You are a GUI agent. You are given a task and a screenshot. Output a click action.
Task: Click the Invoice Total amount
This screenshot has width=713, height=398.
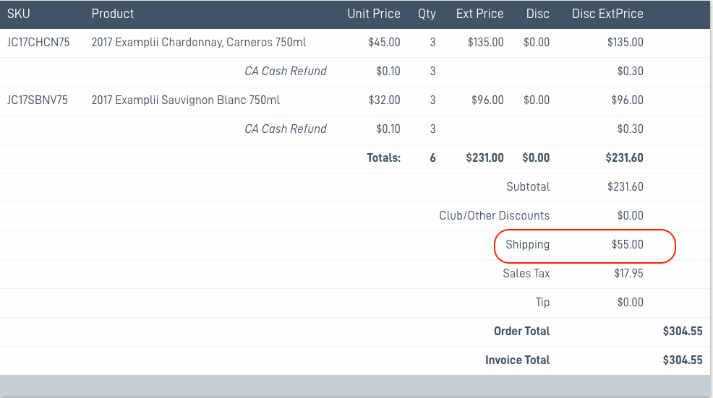click(683, 360)
